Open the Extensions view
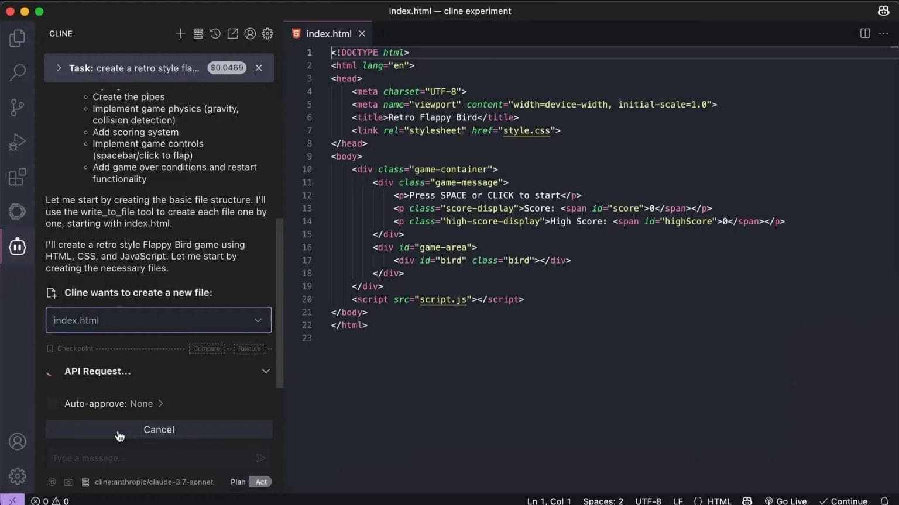Screen dimensions: 899x505 [x=17, y=177]
